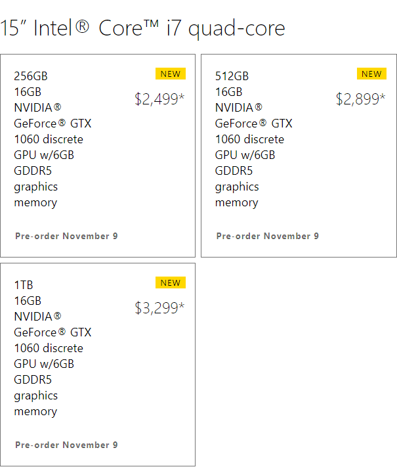Click the NEW badge on the 256GB card

coord(171,74)
